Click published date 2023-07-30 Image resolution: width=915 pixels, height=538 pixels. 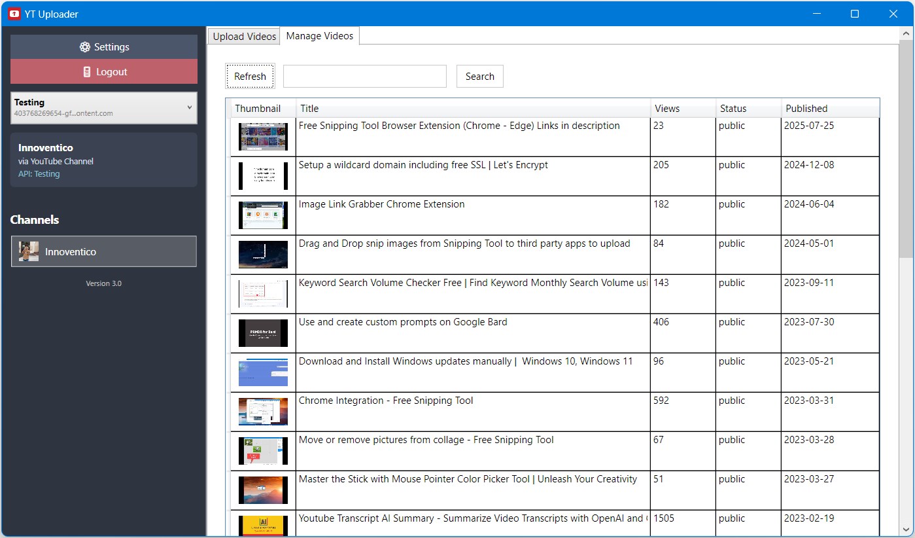pyautogui.click(x=809, y=322)
